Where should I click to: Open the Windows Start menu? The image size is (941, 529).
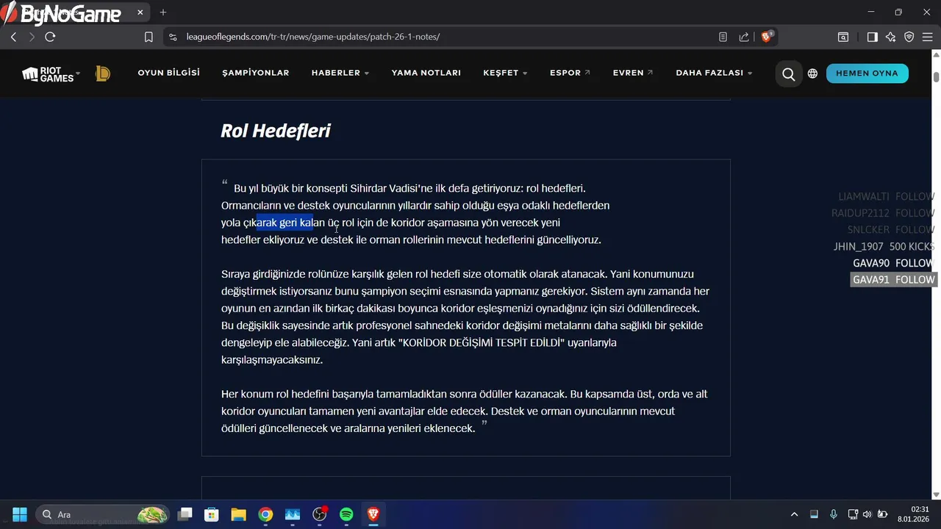click(20, 514)
